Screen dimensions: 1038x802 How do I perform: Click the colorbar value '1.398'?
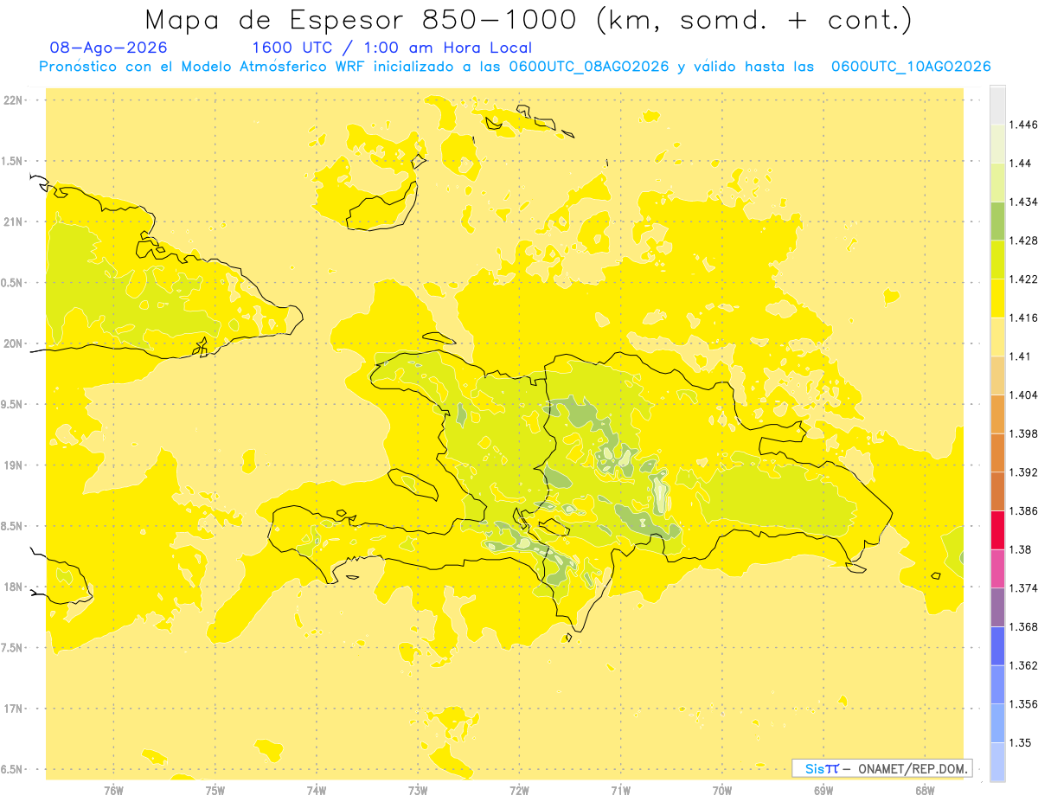point(1023,433)
